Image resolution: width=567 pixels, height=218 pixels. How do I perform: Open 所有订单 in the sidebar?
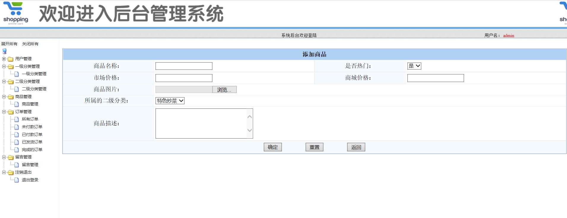pos(30,119)
